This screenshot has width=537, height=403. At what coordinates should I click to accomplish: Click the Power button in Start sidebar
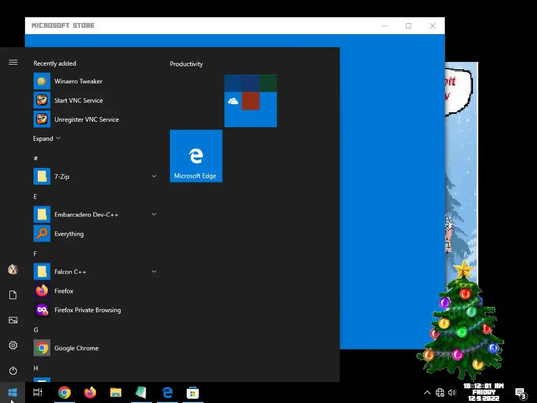tap(13, 370)
